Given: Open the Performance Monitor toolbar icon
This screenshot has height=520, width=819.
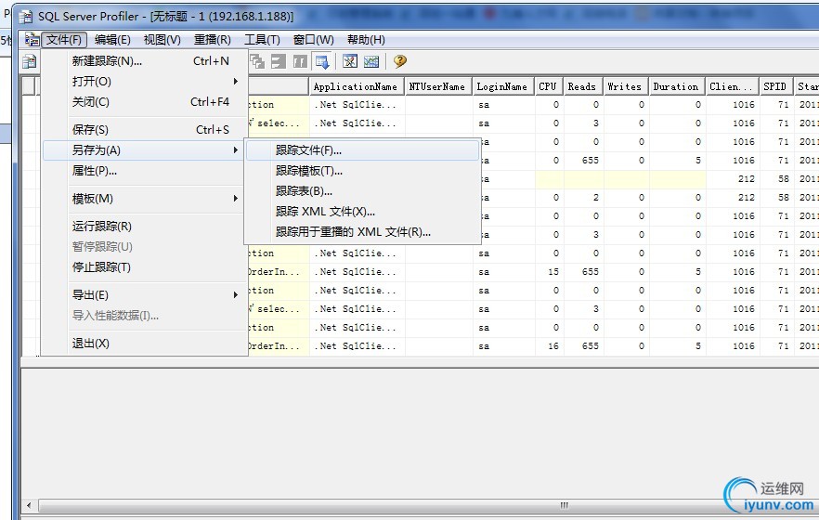Looking at the screenshot, I should pos(371,61).
